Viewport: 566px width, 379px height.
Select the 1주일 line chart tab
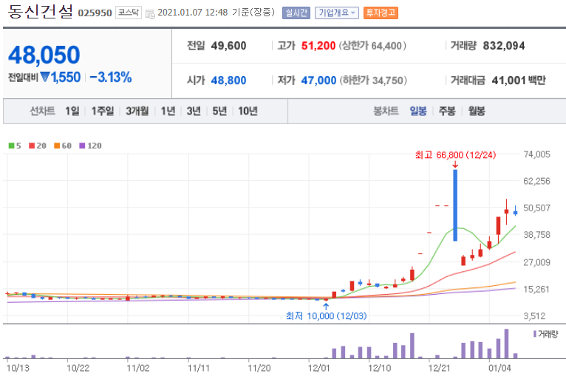(103, 111)
